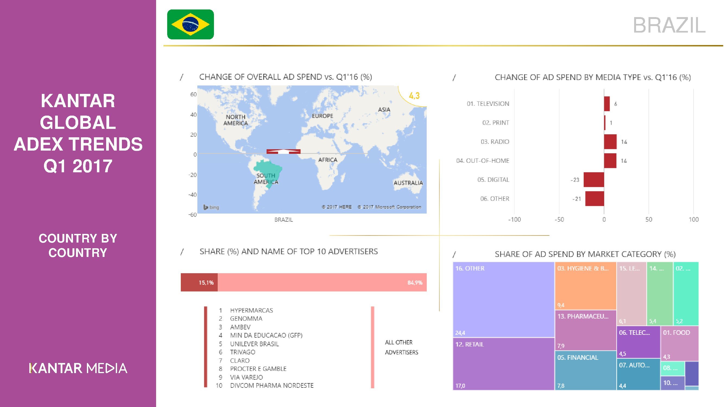Click VIA VAREJO in the list

click(246, 377)
